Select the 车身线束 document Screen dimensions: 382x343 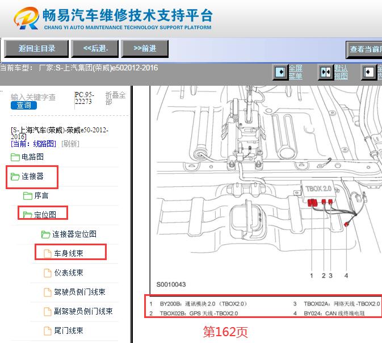click(x=69, y=253)
